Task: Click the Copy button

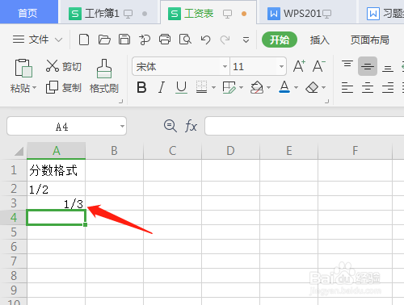Action: pyautogui.click(x=63, y=87)
